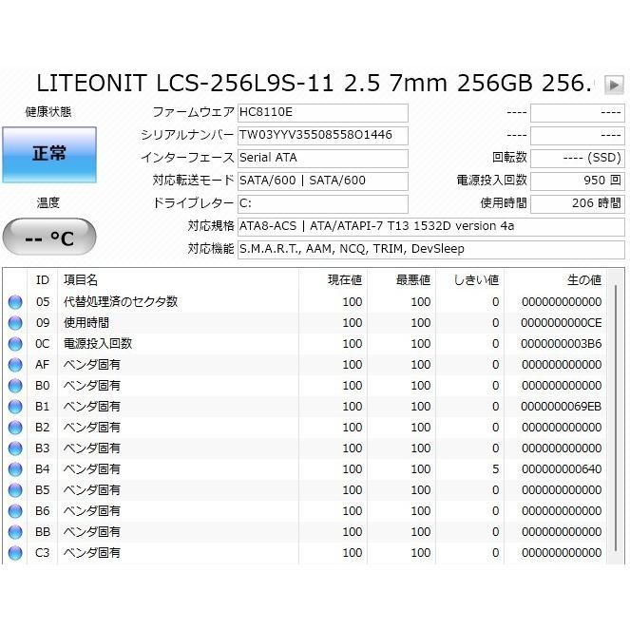
Task: Click the 項目名 column header
Action: [x=178, y=280]
